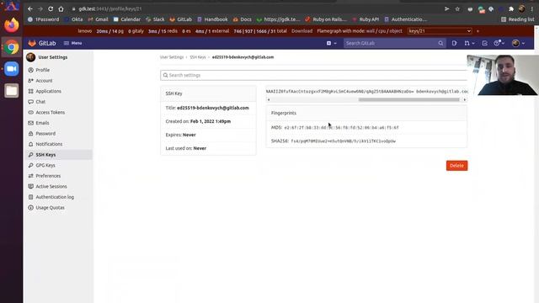This screenshot has height=303, width=539.
Task: Click User Settings sidebar header
Action: [47, 57]
